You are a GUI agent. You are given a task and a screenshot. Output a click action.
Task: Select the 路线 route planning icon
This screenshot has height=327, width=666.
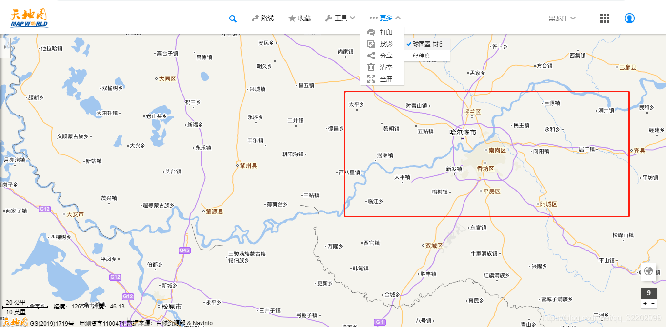pyautogui.click(x=255, y=18)
